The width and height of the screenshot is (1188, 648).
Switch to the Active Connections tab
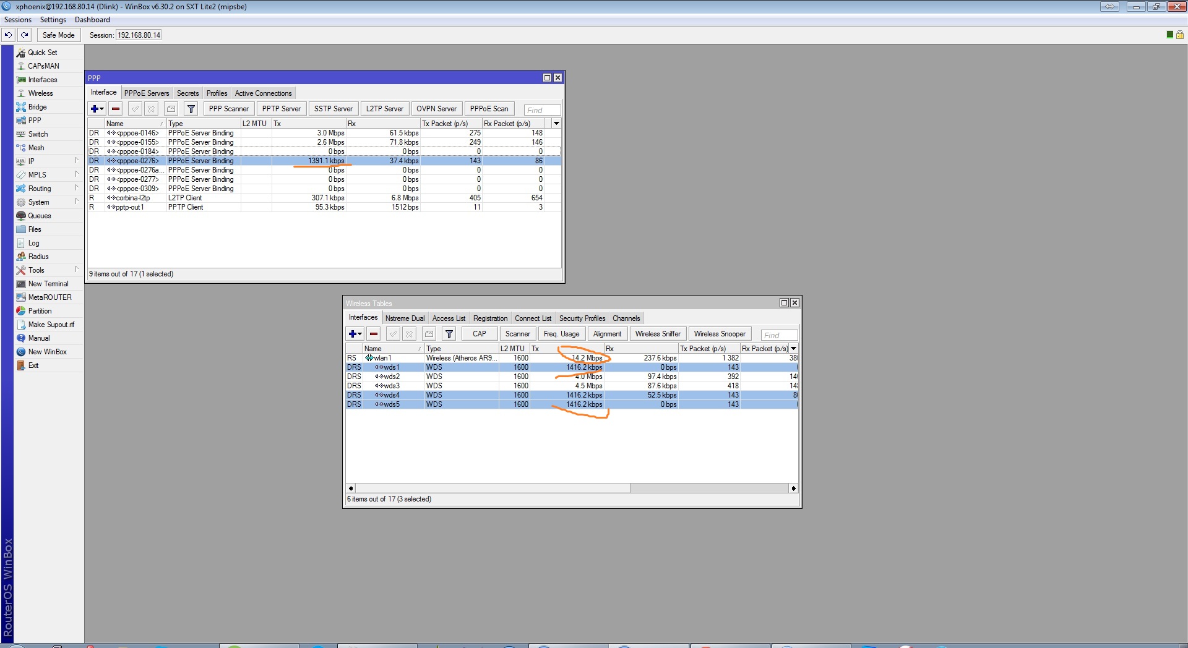pos(264,93)
